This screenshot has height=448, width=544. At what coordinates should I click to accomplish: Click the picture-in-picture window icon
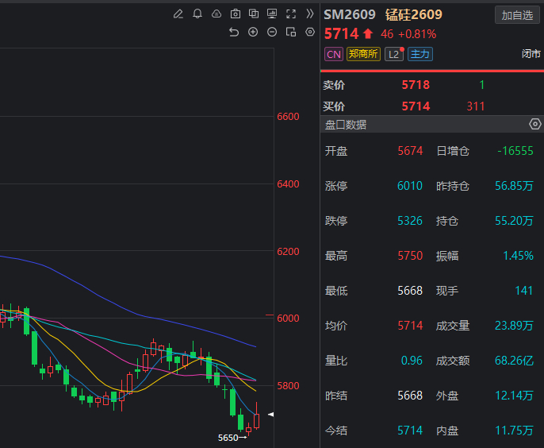(x=291, y=33)
